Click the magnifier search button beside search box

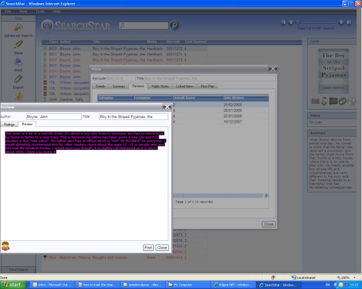pos(174,25)
